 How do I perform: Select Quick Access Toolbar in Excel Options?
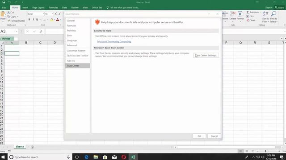[77, 56]
